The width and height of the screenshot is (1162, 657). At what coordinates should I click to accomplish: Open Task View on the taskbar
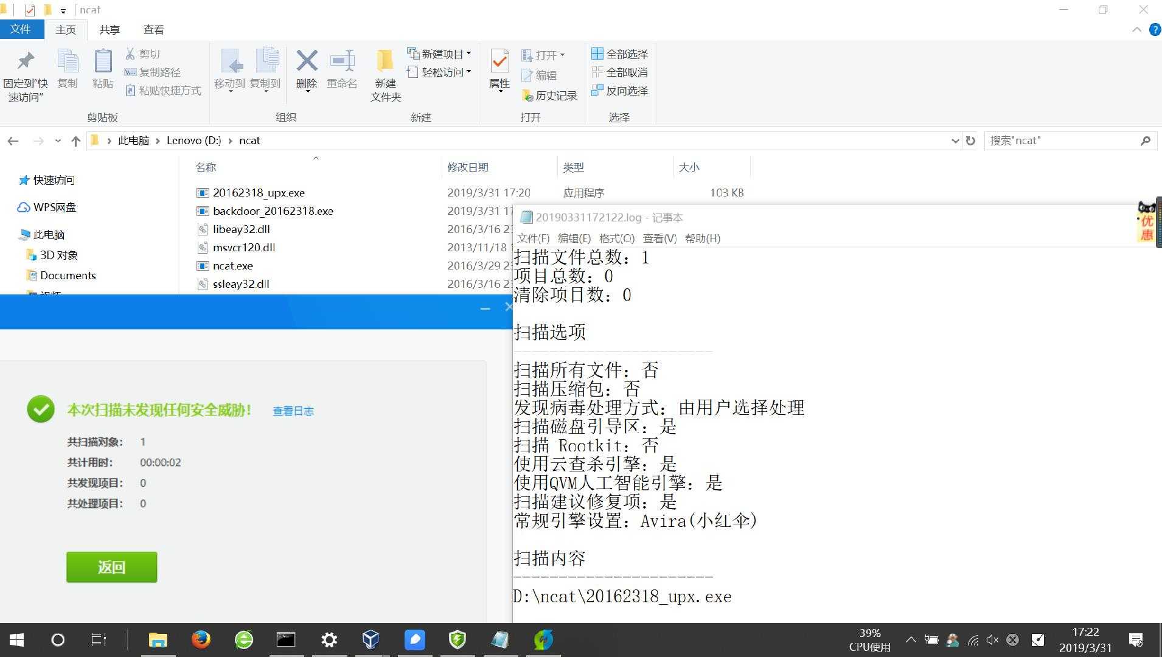coord(99,640)
